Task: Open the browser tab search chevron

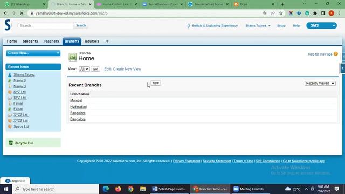Action: point(304,4)
